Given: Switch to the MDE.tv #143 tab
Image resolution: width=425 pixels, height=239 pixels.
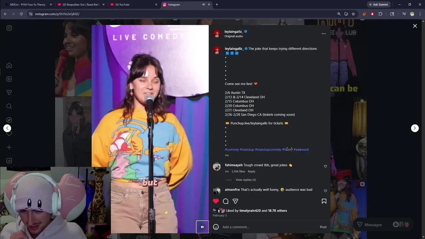Looking at the screenshot, I should (28, 5).
